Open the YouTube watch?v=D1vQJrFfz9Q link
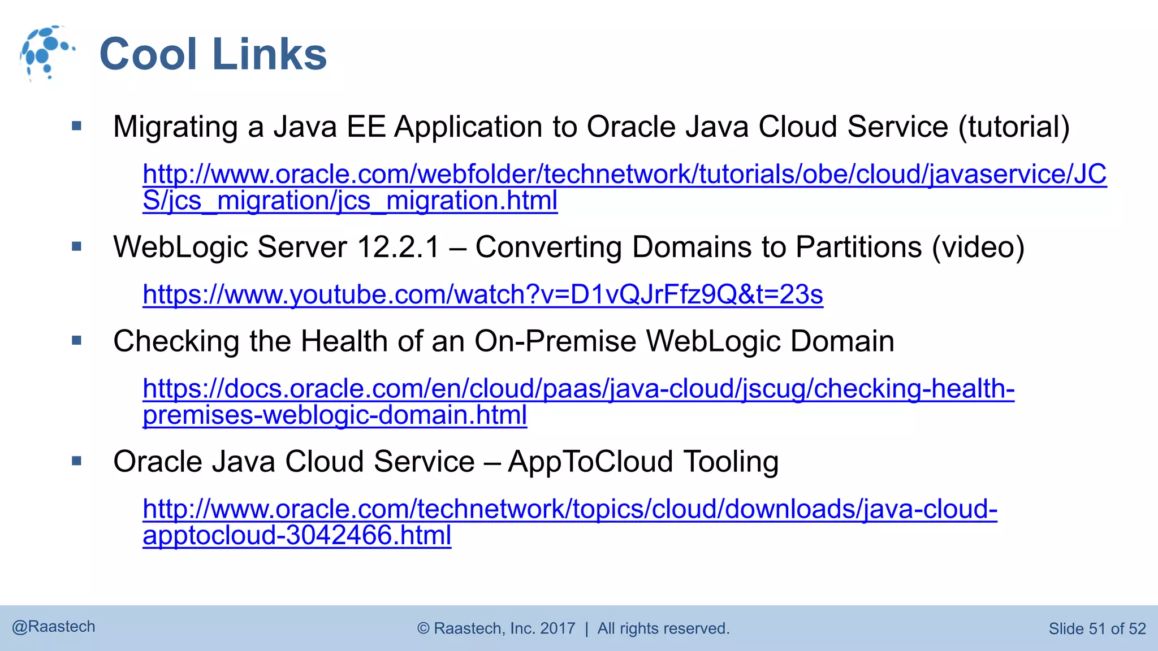This screenshot has height=651, width=1158. (x=483, y=294)
